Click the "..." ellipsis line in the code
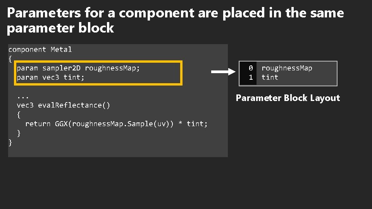The image size is (372, 209). (x=23, y=96)
